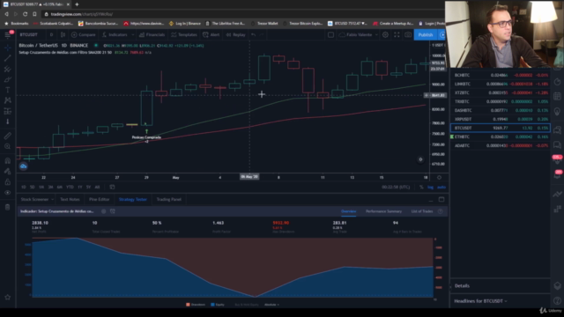Screen dimensions: 564x317
Task: Select the ruler measure tool
Action: click(8, 136)
